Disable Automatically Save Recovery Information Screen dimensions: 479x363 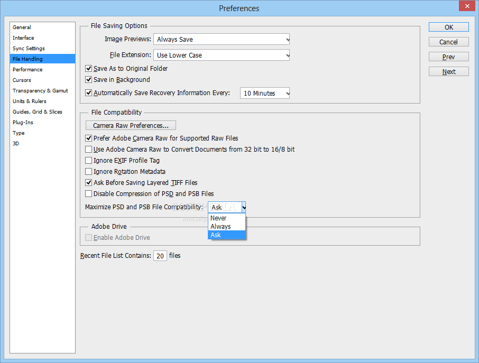(89, 93)
